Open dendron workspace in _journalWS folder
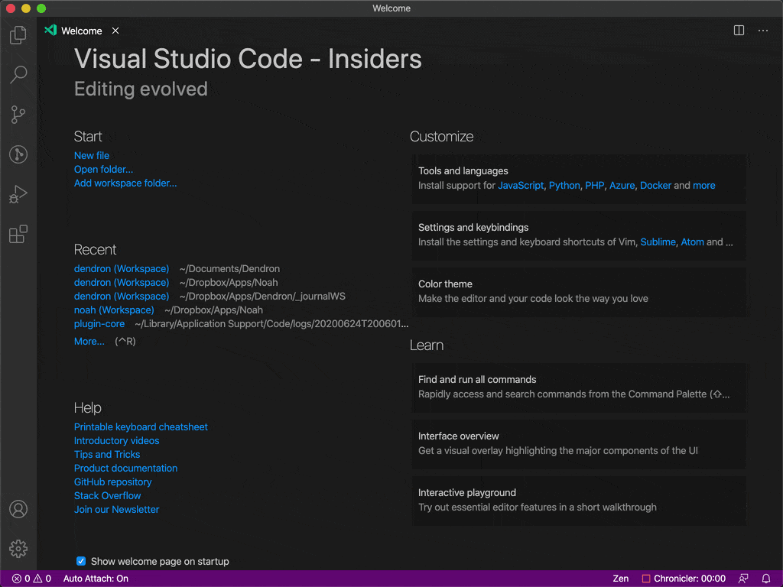Image resolution: width=783 pixels, height=587 pixels. (122, 296)
